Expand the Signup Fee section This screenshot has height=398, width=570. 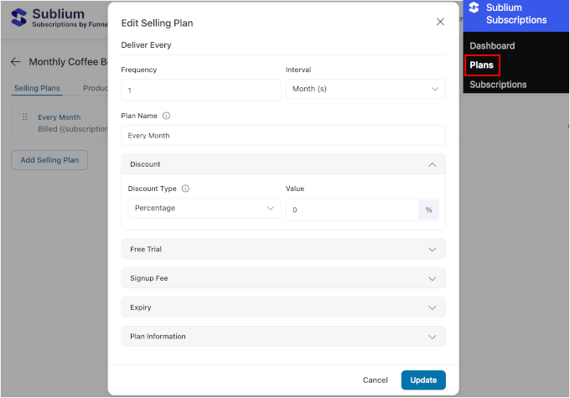click(283, 278)
